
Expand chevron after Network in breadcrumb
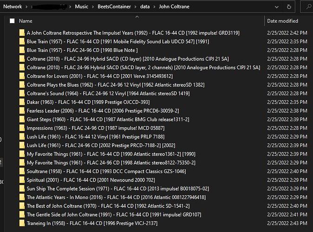click(x=26, y=7)
